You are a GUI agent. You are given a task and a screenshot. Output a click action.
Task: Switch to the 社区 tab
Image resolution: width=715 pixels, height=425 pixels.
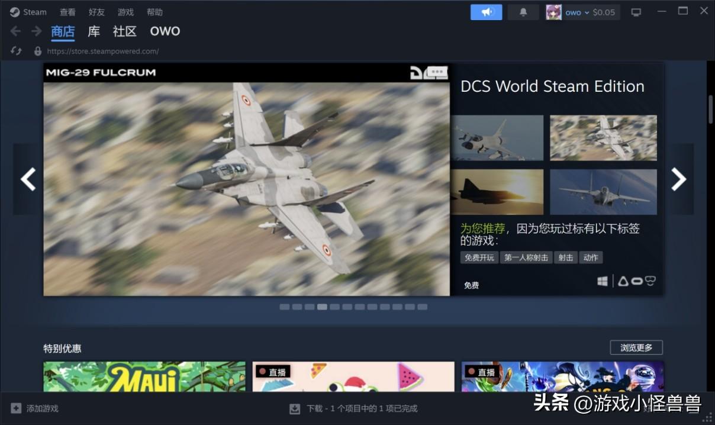pyautogui.click(x=125, y=32)
